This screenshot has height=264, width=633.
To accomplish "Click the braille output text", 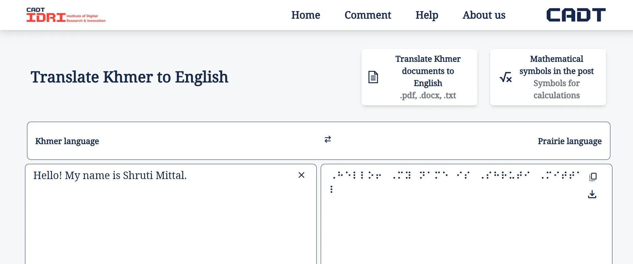I will tap(456, 175).
